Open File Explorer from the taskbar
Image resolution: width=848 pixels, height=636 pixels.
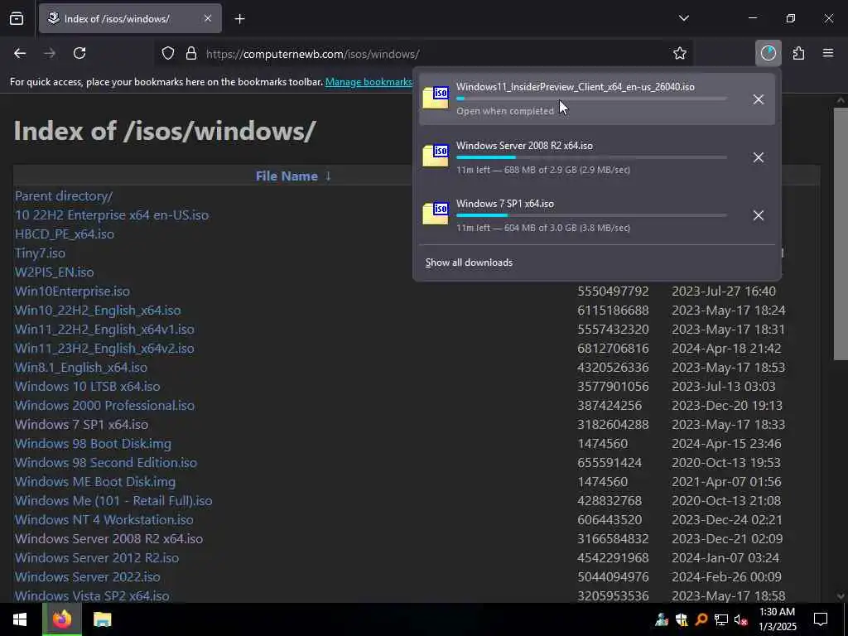click(102, 619)
